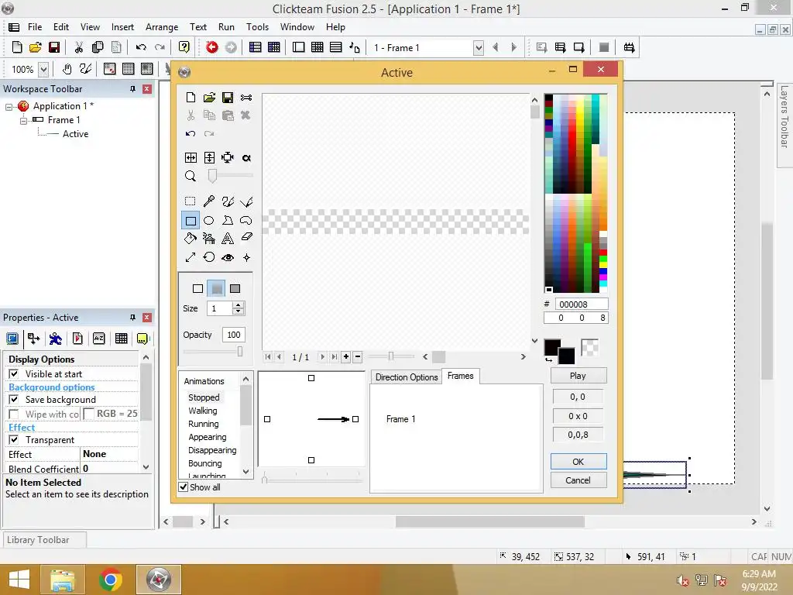
Task: Select the Rectangle tool in picture editor
Action: click(x=191, y=221)
